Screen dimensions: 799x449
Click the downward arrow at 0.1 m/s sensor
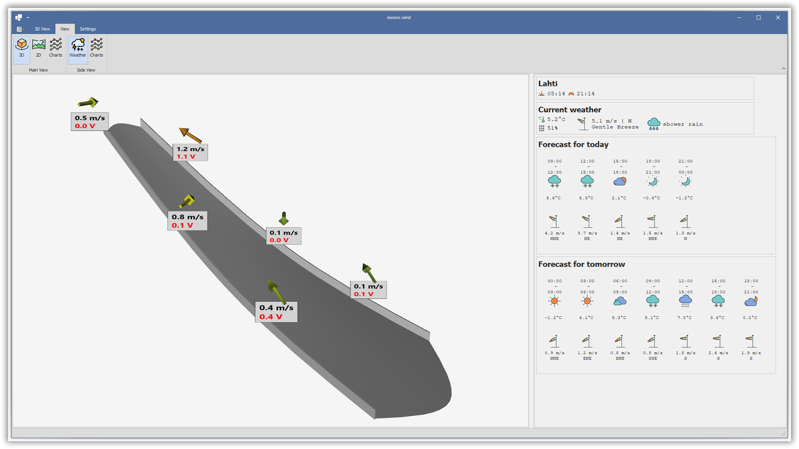tap(284, 219)
